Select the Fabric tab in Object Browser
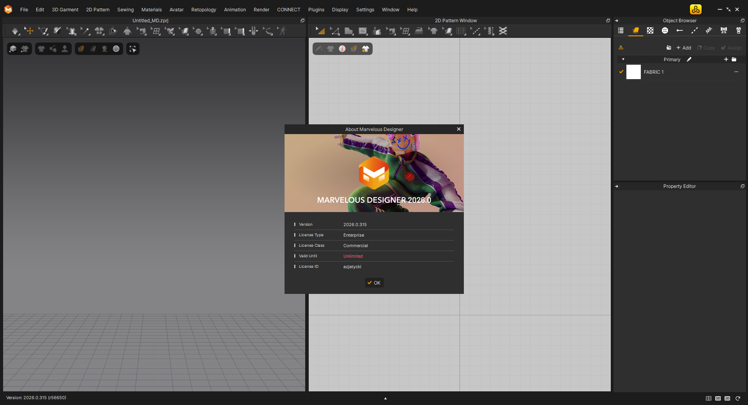The width and height of the screenshot is (748, 405). pyautogui.click(x=636, y=30)
